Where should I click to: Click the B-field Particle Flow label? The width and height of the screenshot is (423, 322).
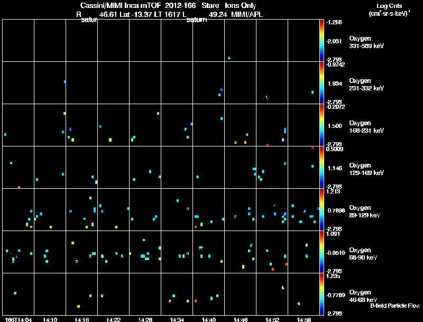[x=395, y=306]
